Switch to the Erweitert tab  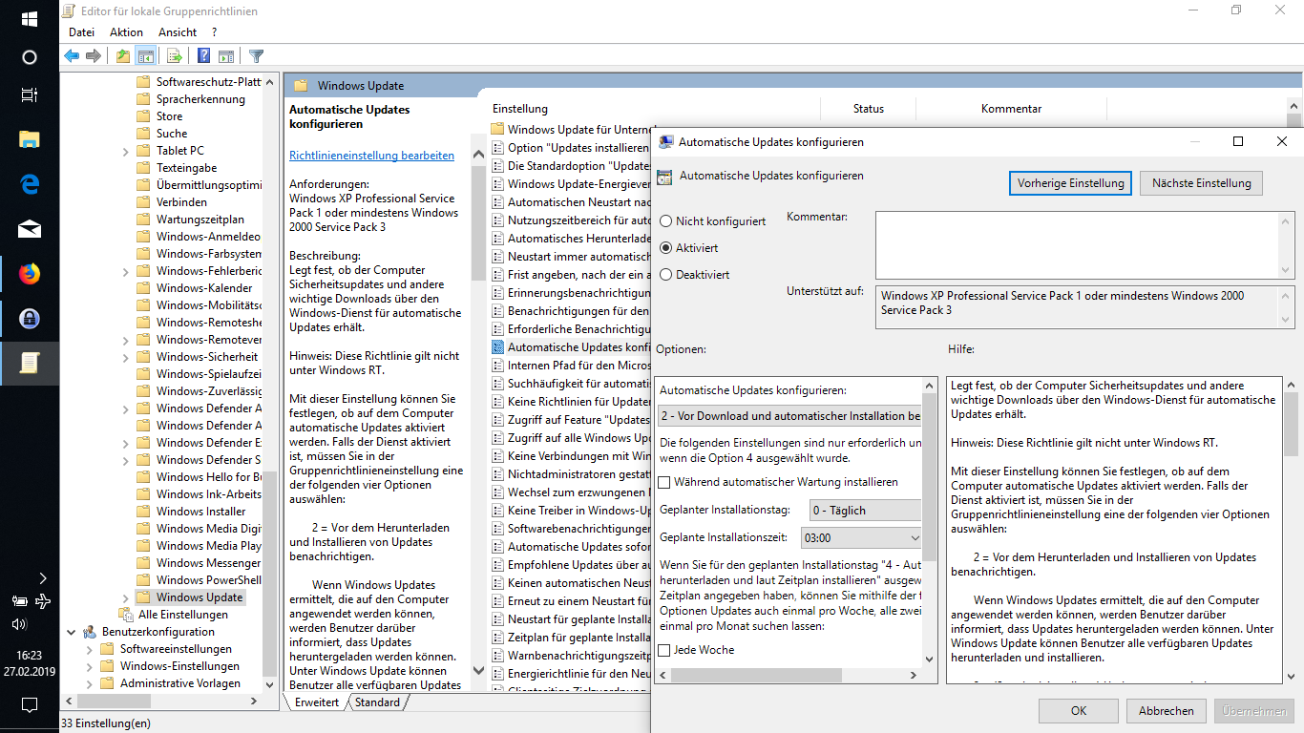317,702
